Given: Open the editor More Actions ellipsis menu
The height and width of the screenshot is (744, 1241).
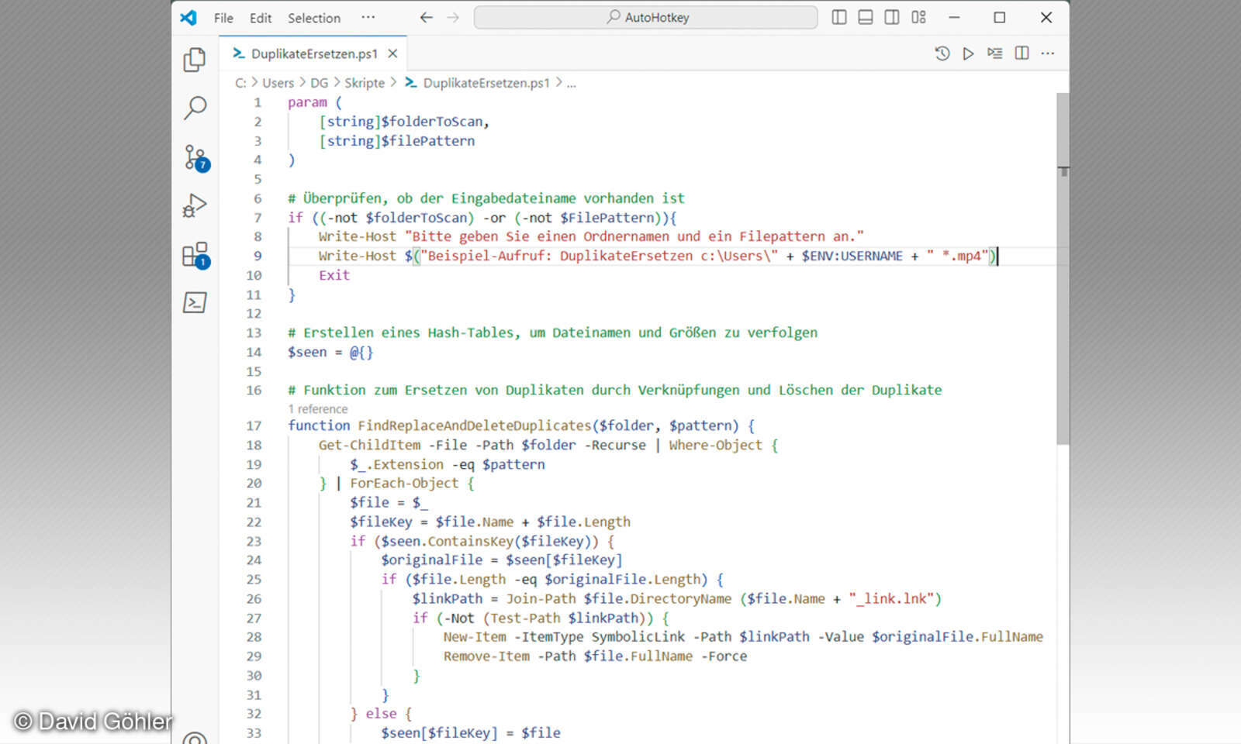Looking at the screenshot, I should (x=1048, y=53).
